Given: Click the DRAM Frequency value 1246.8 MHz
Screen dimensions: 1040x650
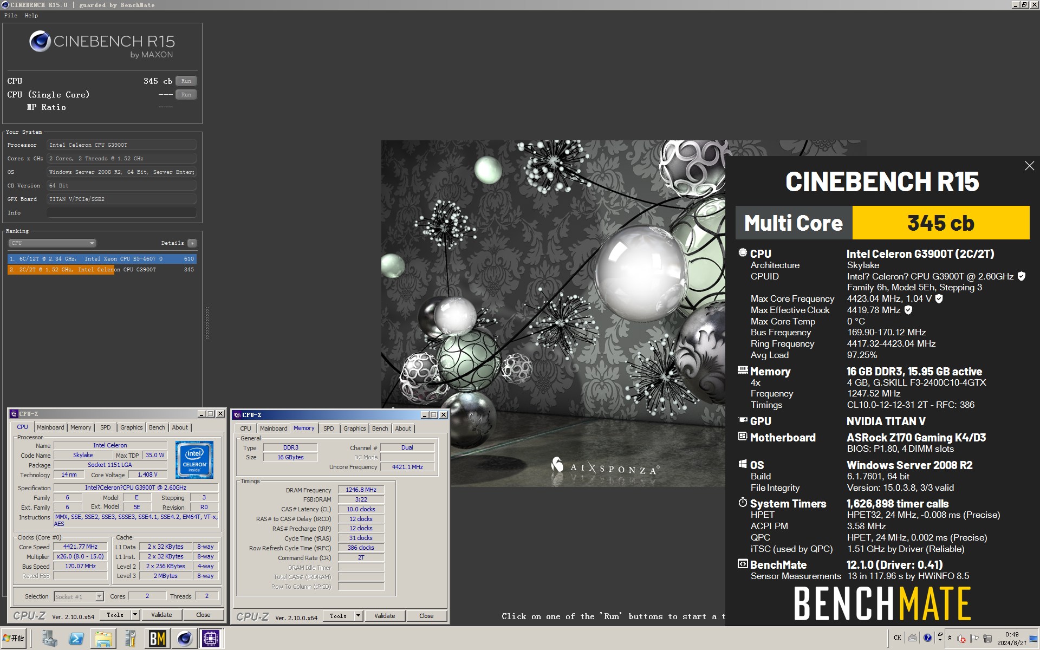Looking at the screenshot, I should tap(361, 490).
